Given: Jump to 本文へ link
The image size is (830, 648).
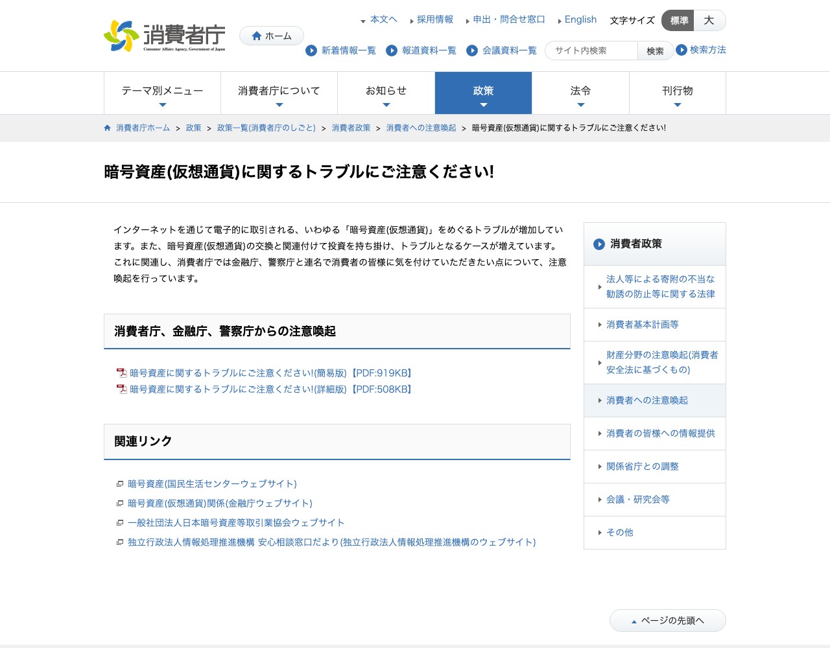Looking at the screenshot, I should tap(383, 19).
